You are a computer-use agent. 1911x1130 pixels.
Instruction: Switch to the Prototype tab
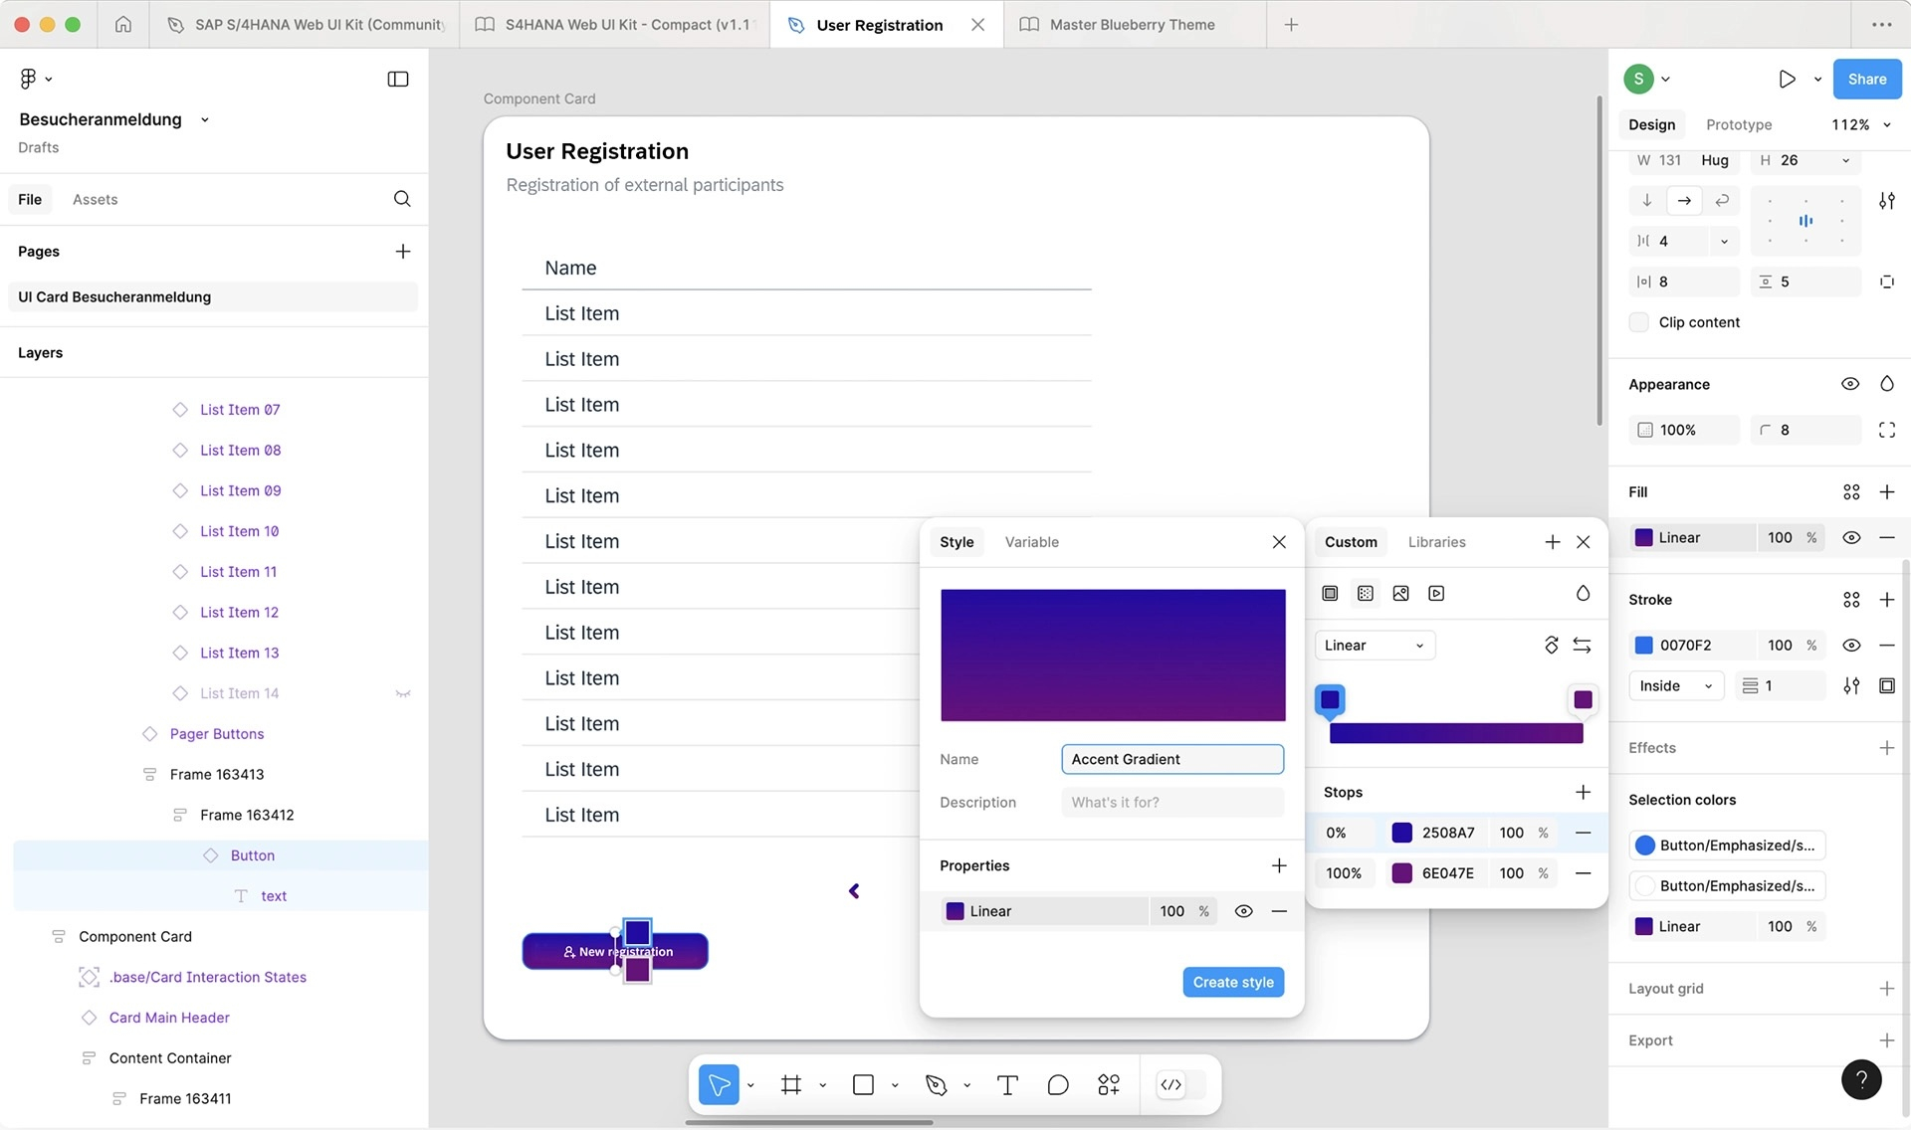(x=1739, y=124)
